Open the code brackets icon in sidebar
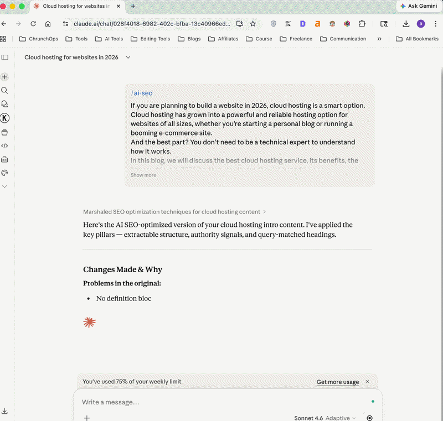Viewport: 443px width, 421px height. coord(4,146)
